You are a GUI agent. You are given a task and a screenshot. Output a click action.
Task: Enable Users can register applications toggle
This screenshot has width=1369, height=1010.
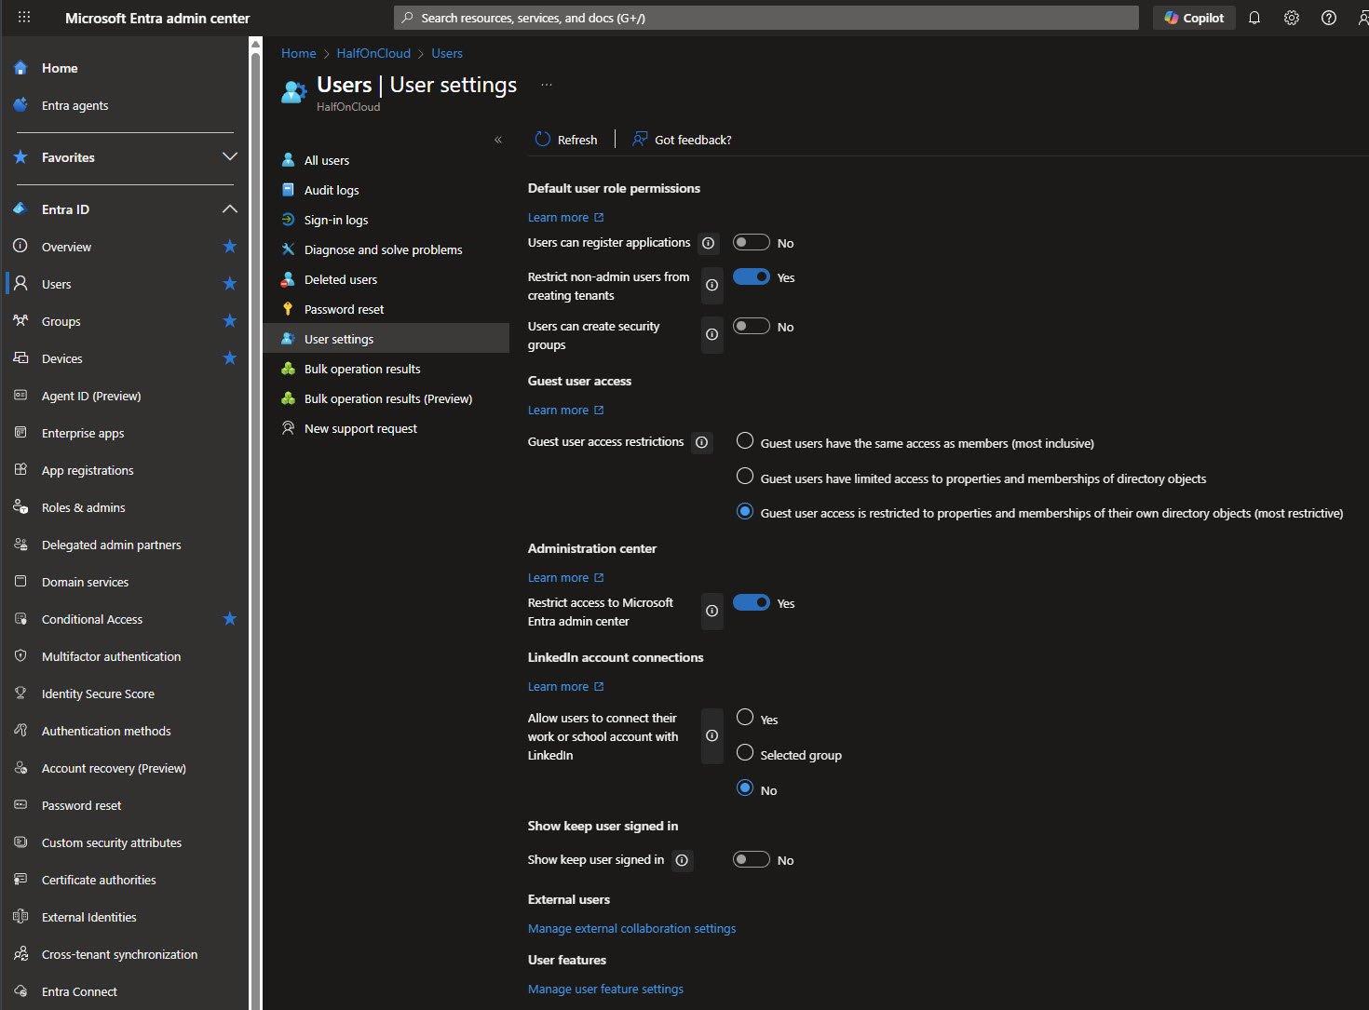(751, 243)
